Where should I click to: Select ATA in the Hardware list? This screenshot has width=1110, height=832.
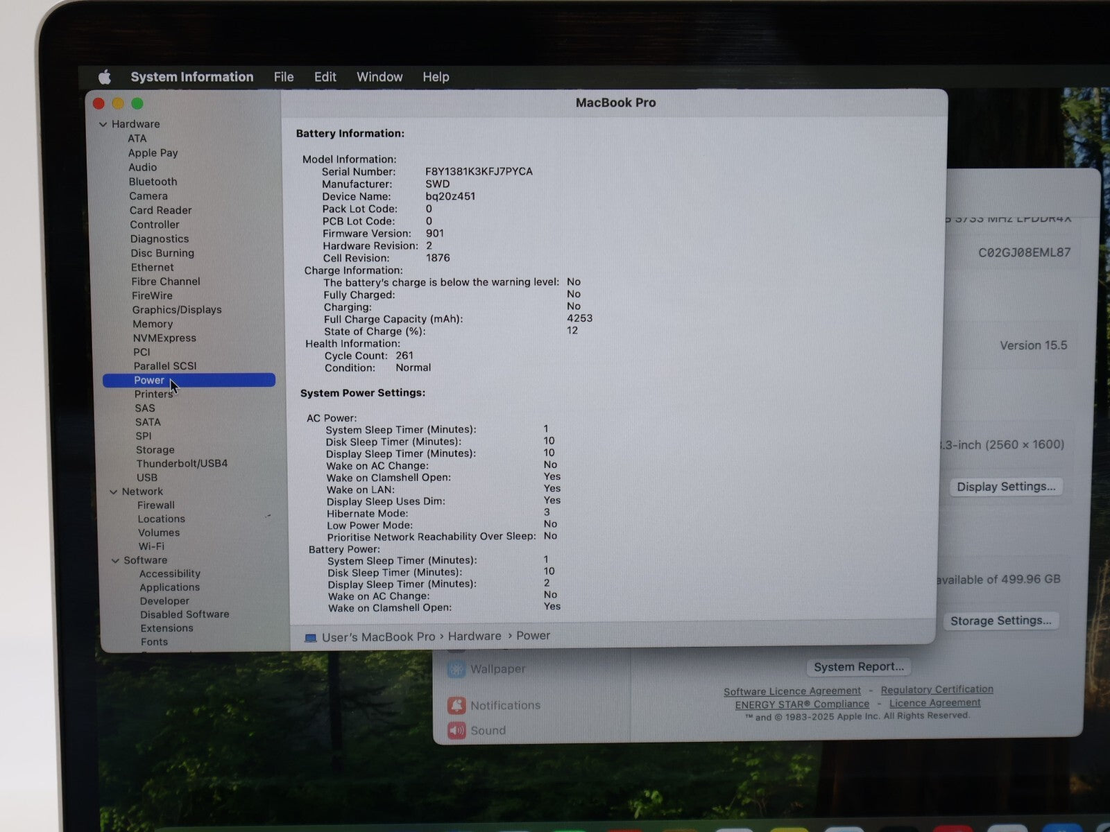pyautogui.click(x=137, y=139)
